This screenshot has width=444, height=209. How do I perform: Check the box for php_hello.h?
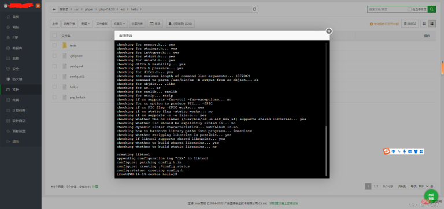click(55, 98)
